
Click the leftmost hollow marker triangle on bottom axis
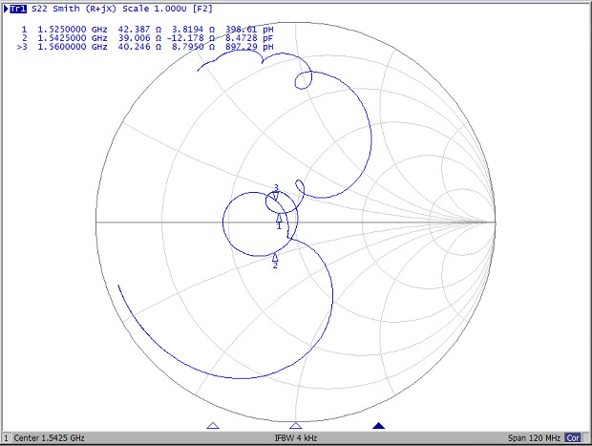[213, 426]
